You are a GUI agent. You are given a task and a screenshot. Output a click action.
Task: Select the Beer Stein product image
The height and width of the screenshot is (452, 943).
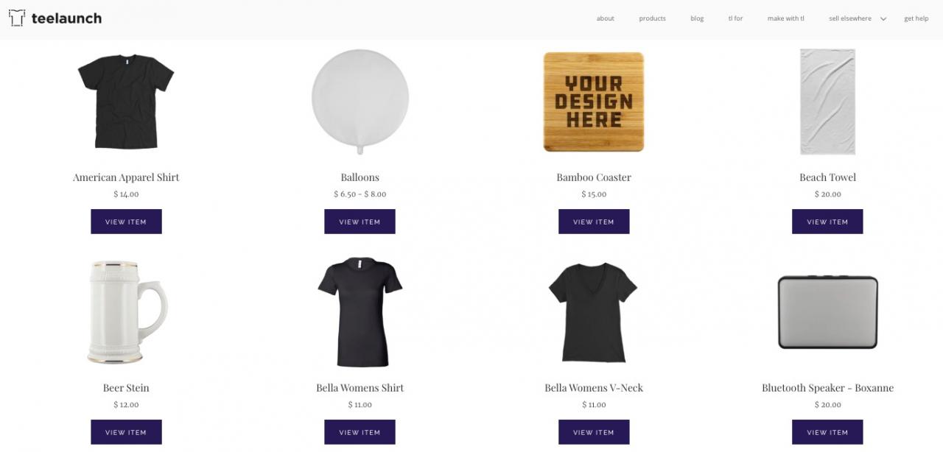click(x=126, y=312)
